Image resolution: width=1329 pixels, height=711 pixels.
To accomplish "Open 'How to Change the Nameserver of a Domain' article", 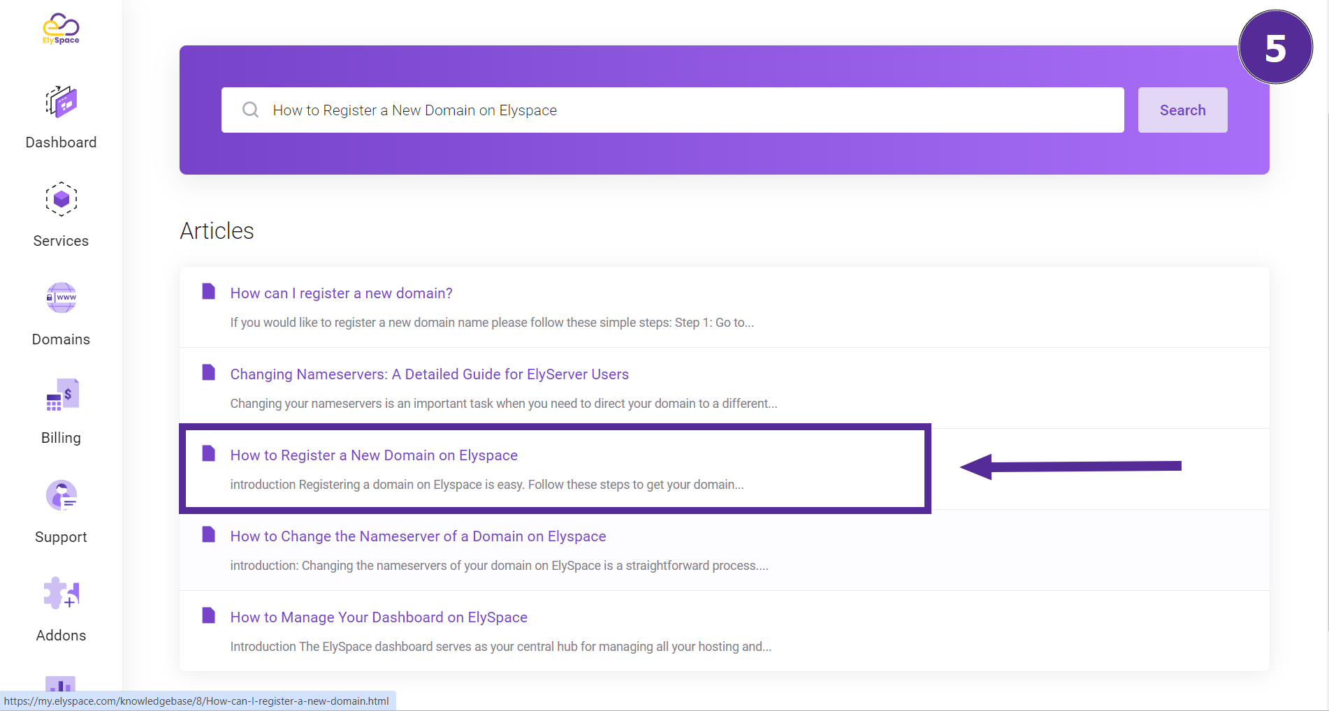I will tap(418, 536).
